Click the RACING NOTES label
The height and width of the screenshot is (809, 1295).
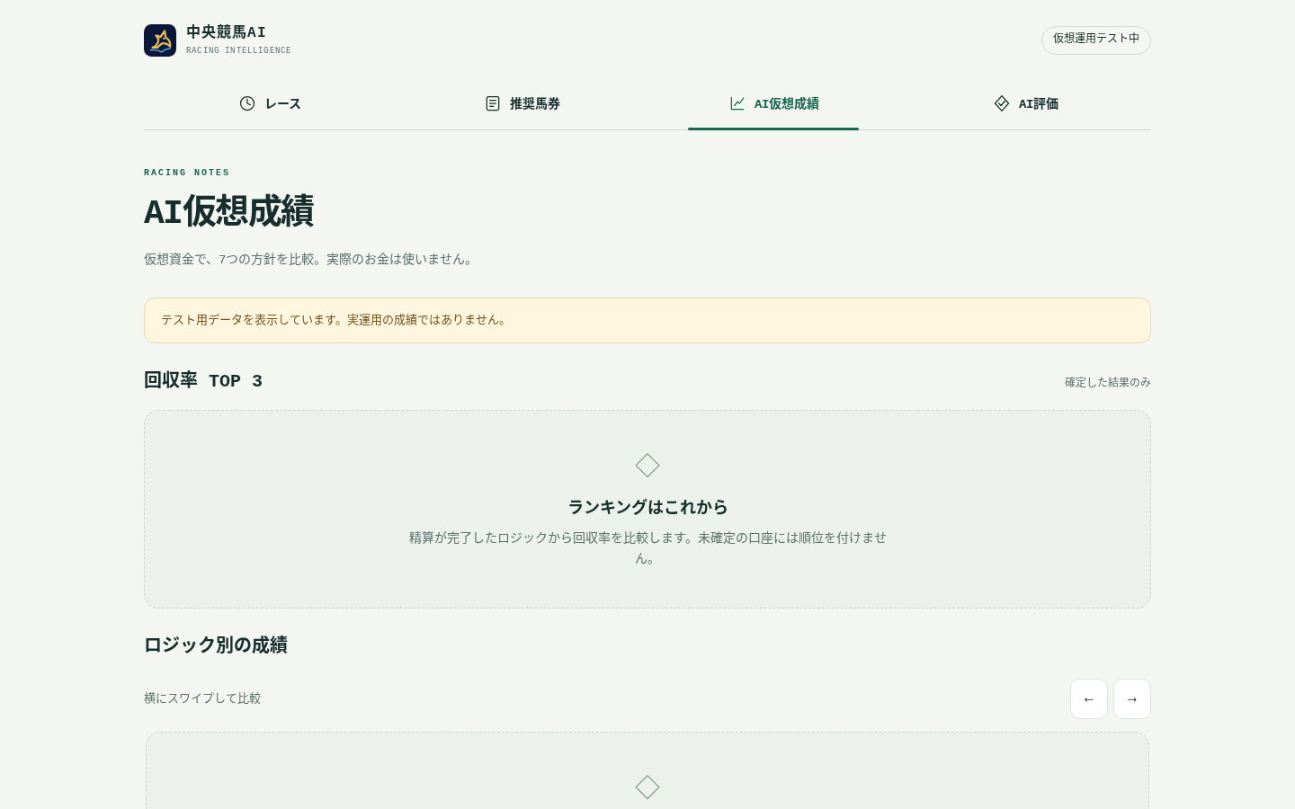(187, 173)
